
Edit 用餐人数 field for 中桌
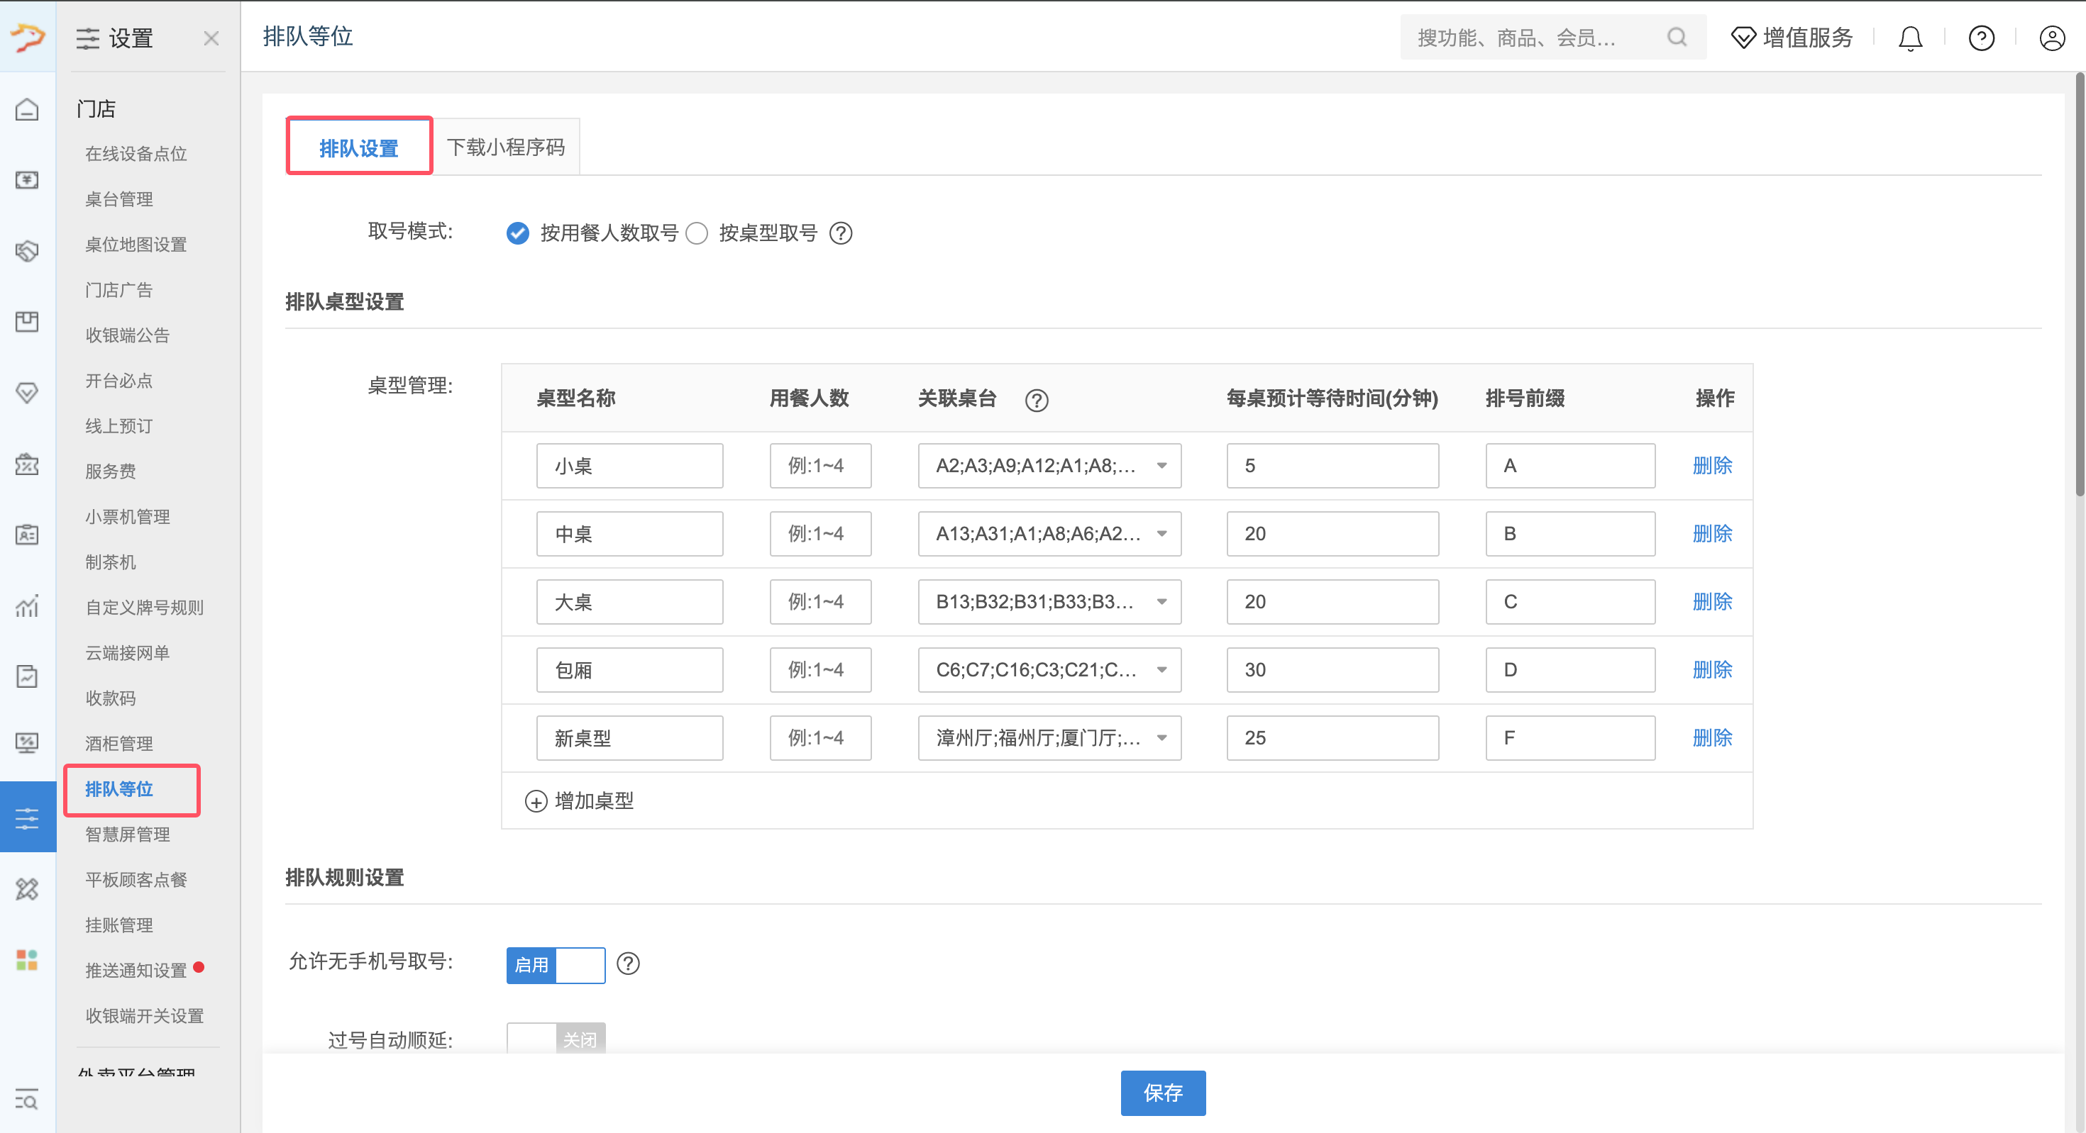pos(820,533)
